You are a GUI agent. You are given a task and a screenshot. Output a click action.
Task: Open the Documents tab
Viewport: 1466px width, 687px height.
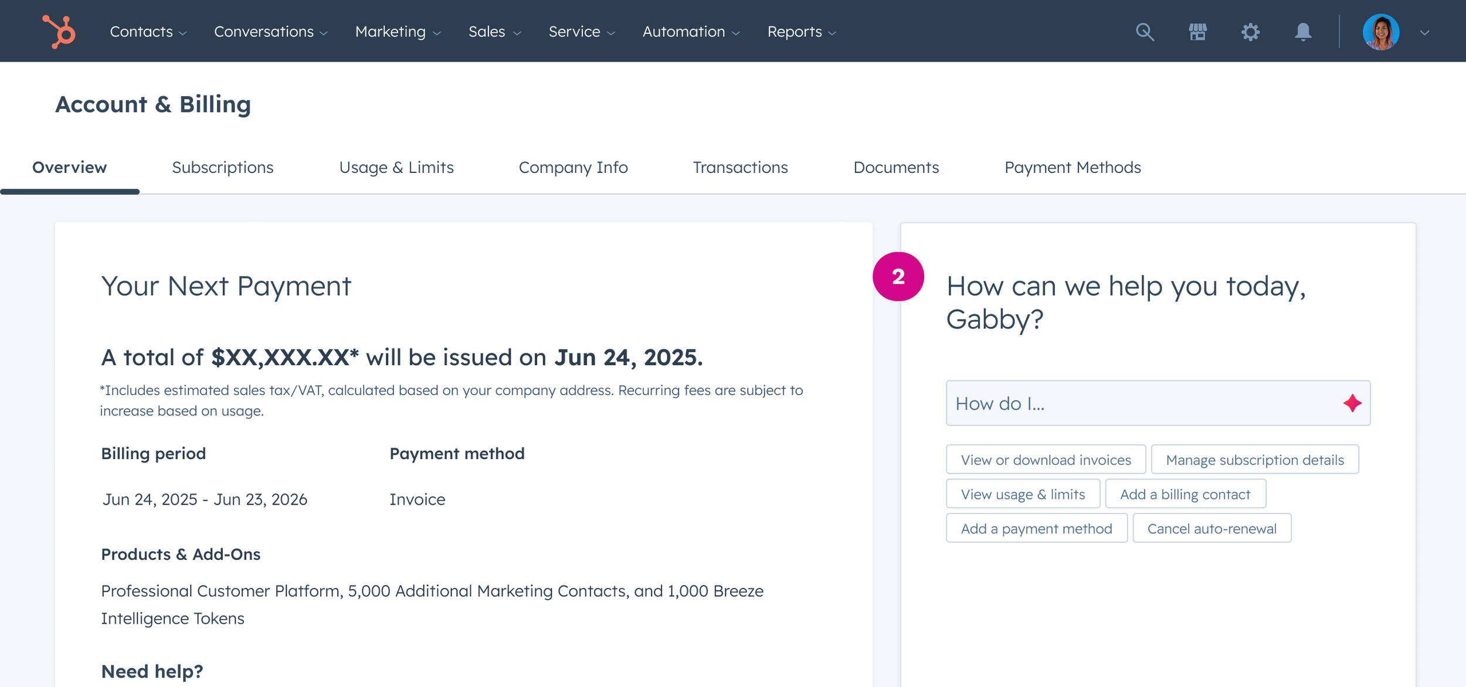click(897, 168)
